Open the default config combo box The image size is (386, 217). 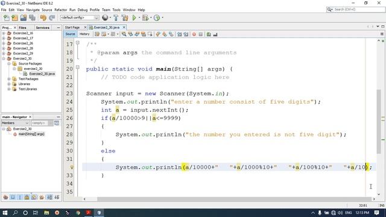click(x=80, y=17)
